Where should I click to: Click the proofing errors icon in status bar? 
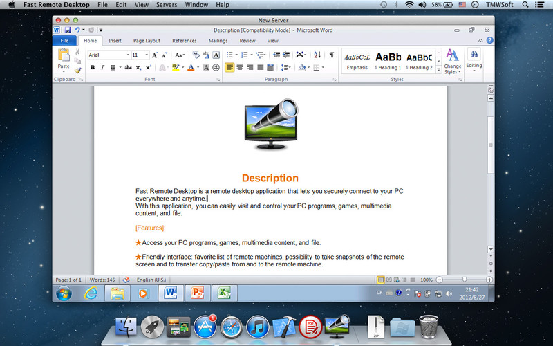pyautogui.click(x=126, y=280)
